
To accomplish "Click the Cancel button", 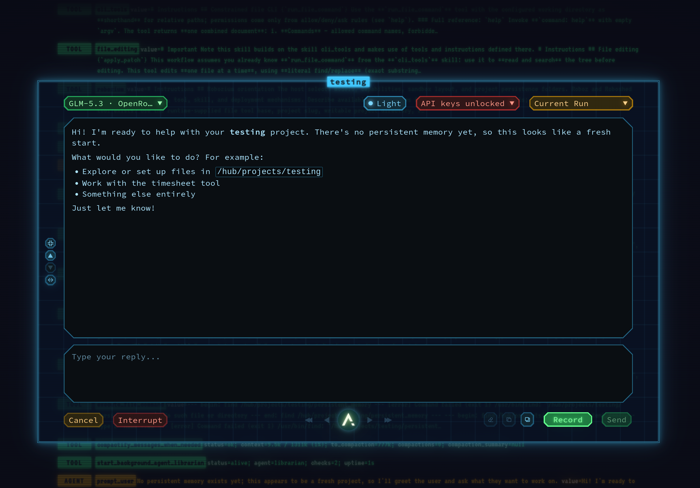I will [83, 420].
